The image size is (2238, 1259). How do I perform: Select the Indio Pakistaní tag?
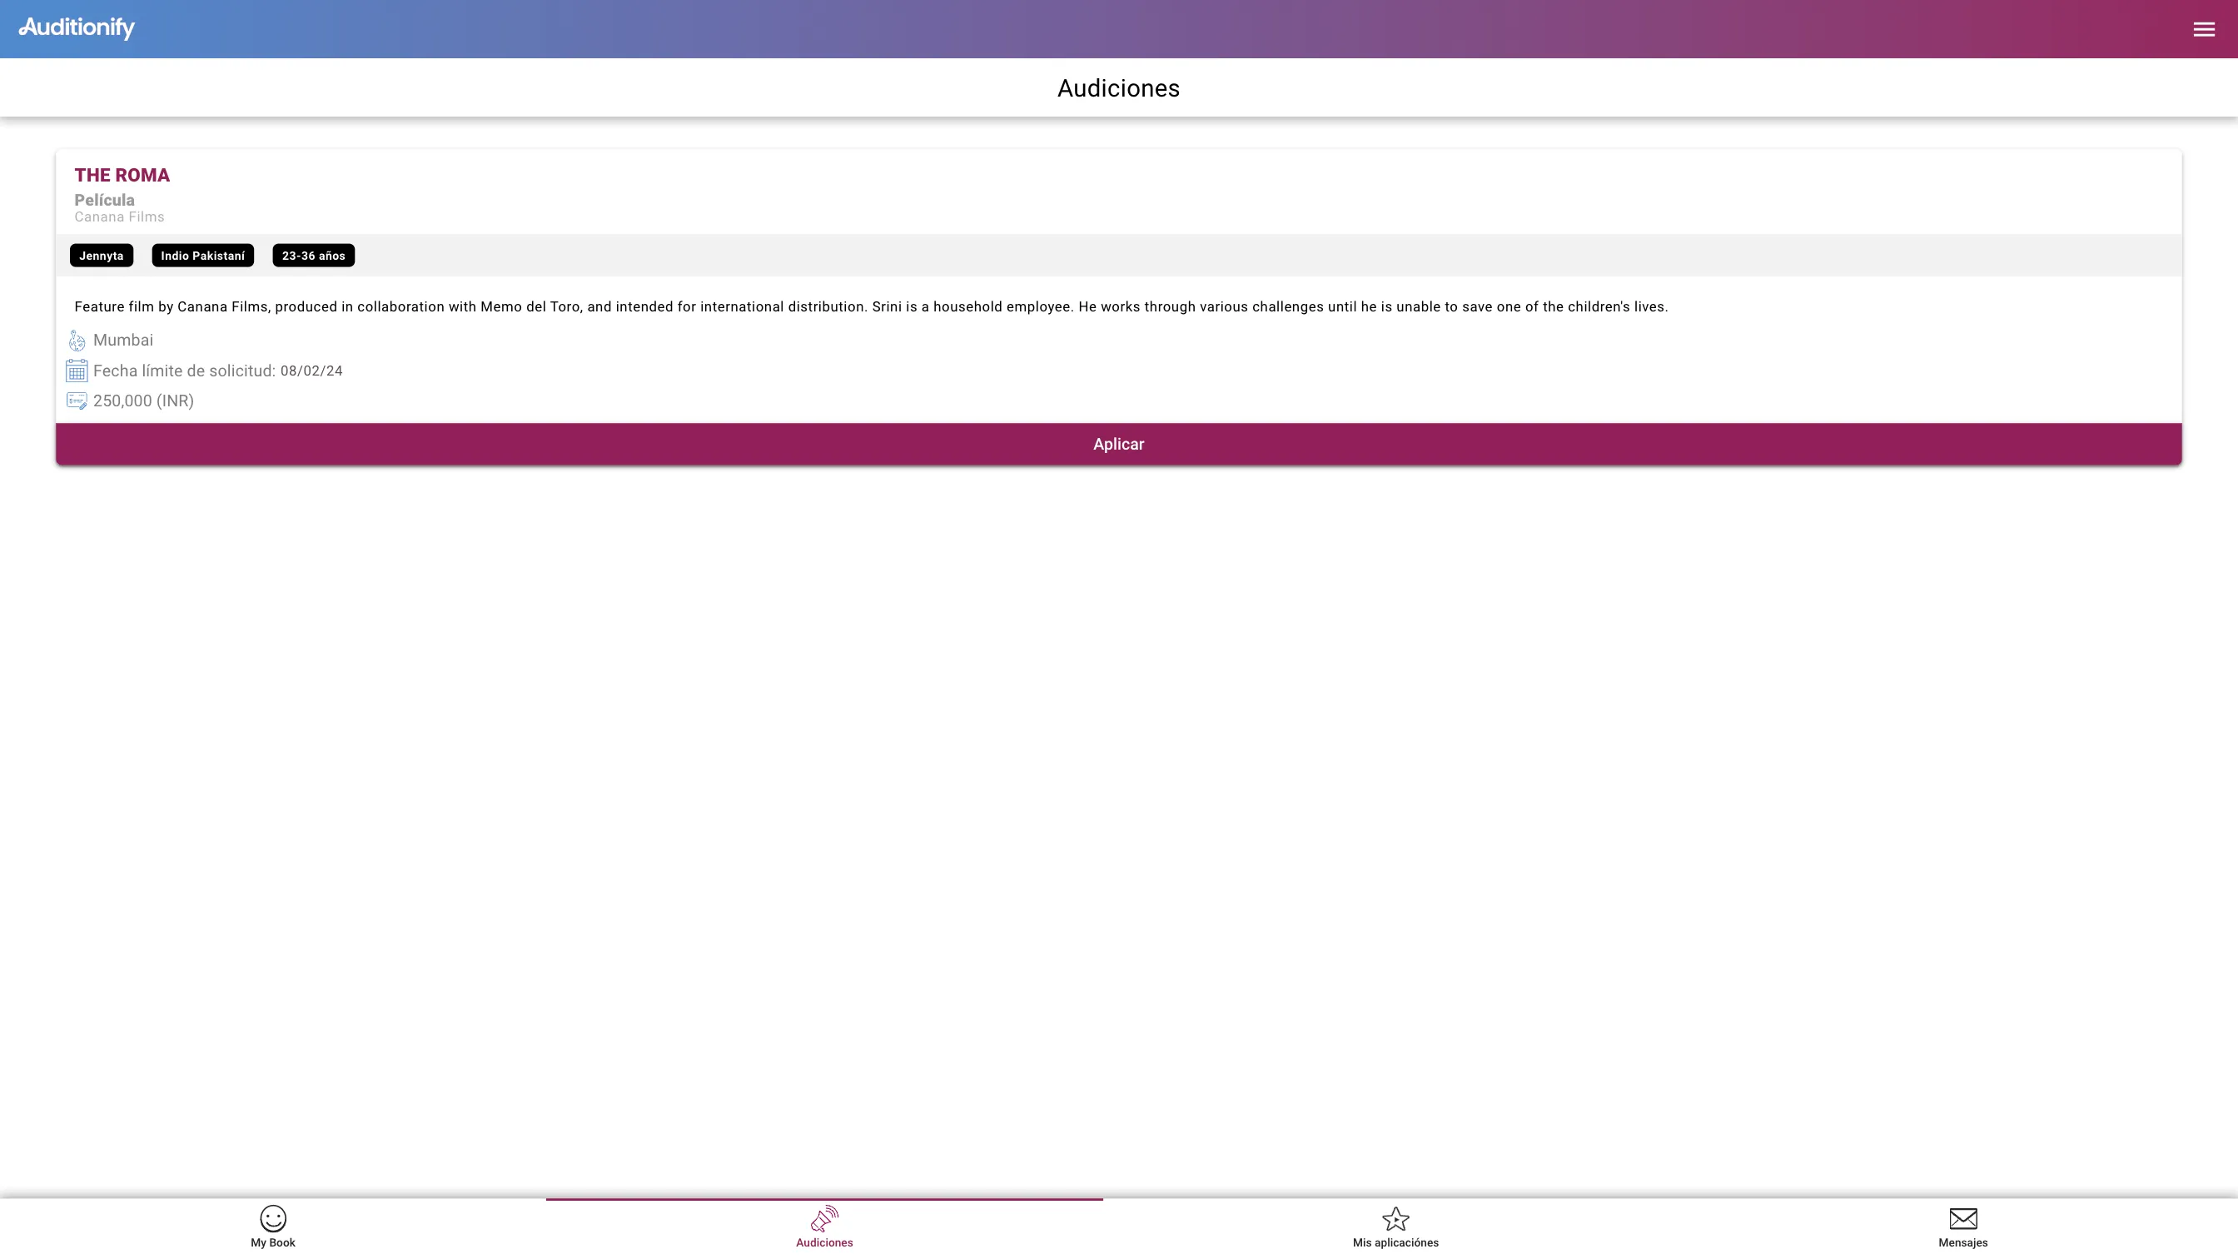pyautogui.click(x=202, y=256)
